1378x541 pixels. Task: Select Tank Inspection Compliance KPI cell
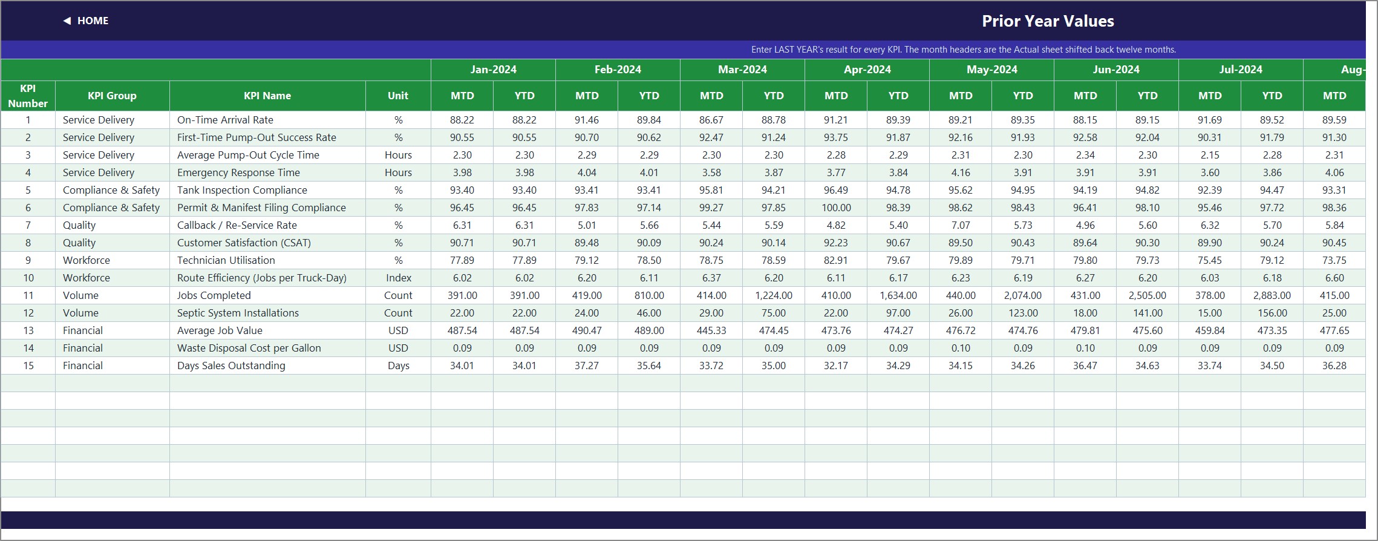coord(267,190)
